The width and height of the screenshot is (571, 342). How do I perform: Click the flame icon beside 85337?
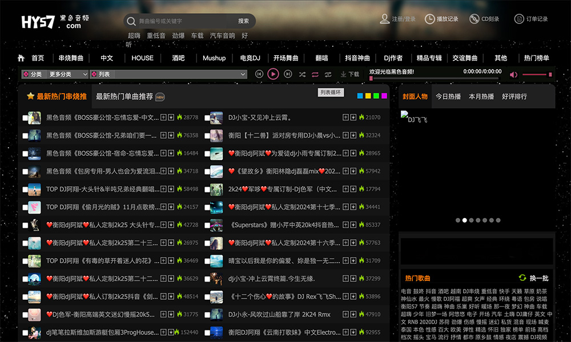point(361,225)
